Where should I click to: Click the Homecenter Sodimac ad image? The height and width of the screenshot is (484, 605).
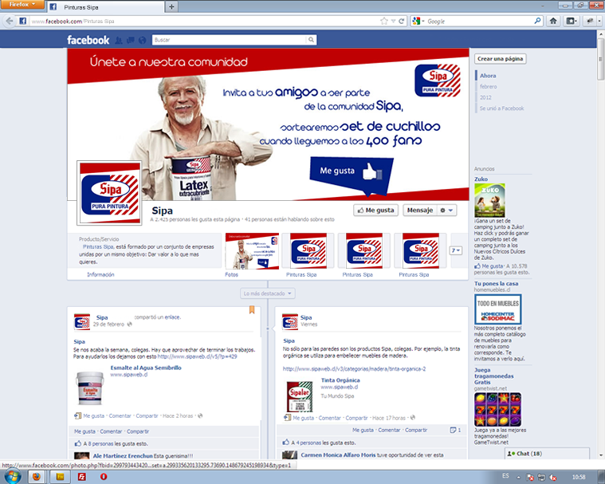point(497,309)
